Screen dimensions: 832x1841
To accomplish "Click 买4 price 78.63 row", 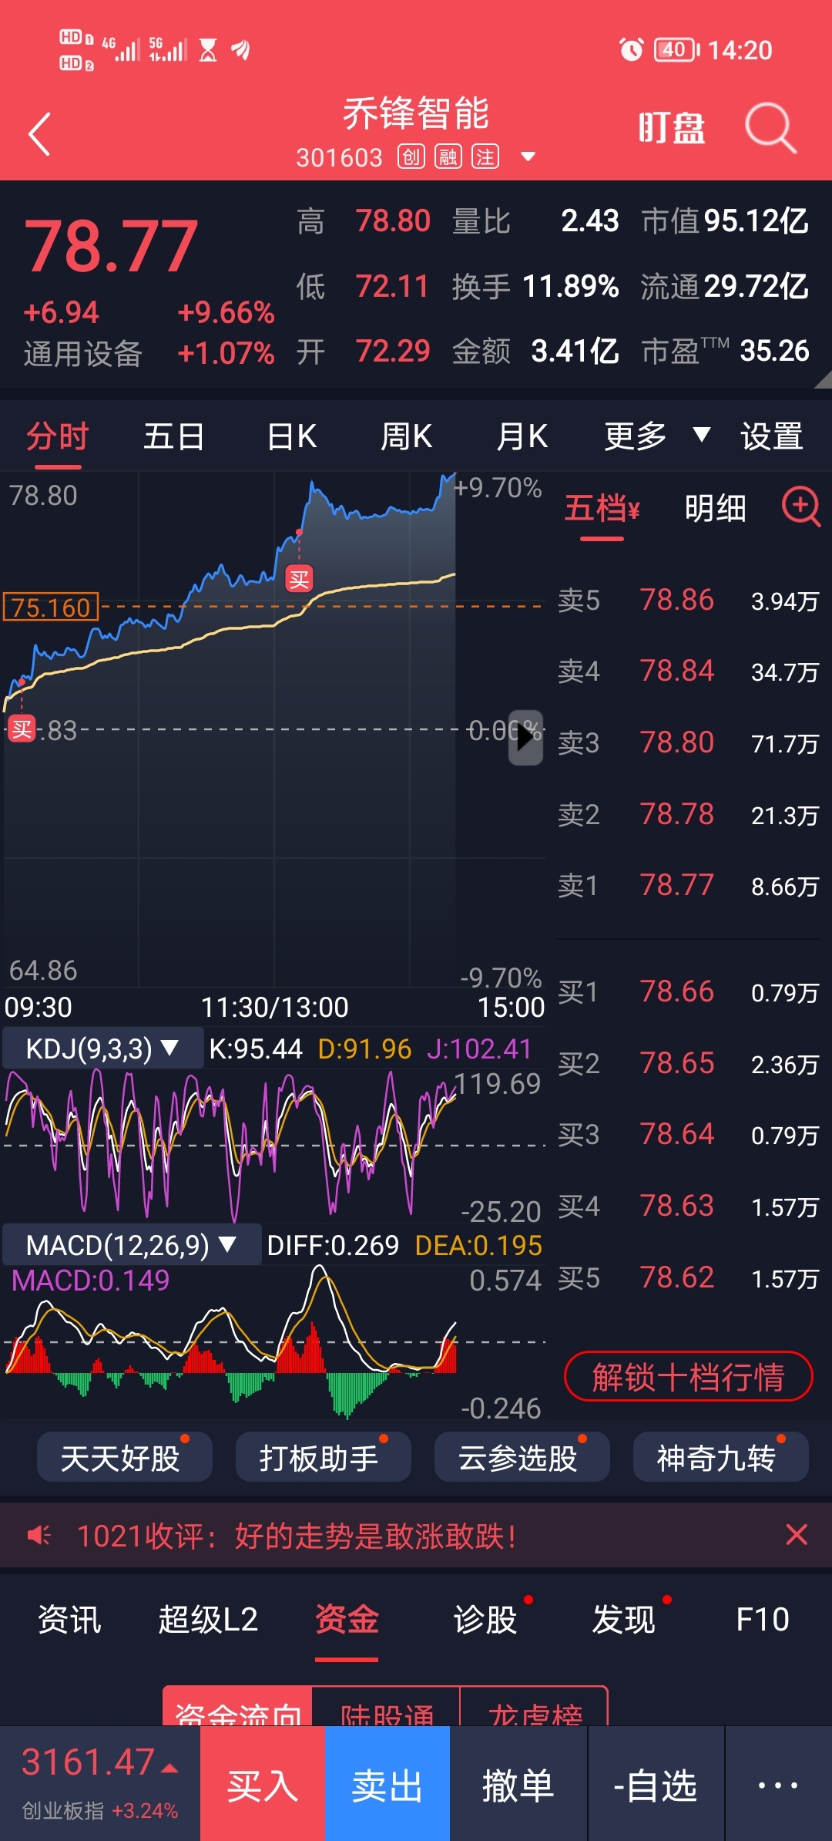I will coord(689,1207).
